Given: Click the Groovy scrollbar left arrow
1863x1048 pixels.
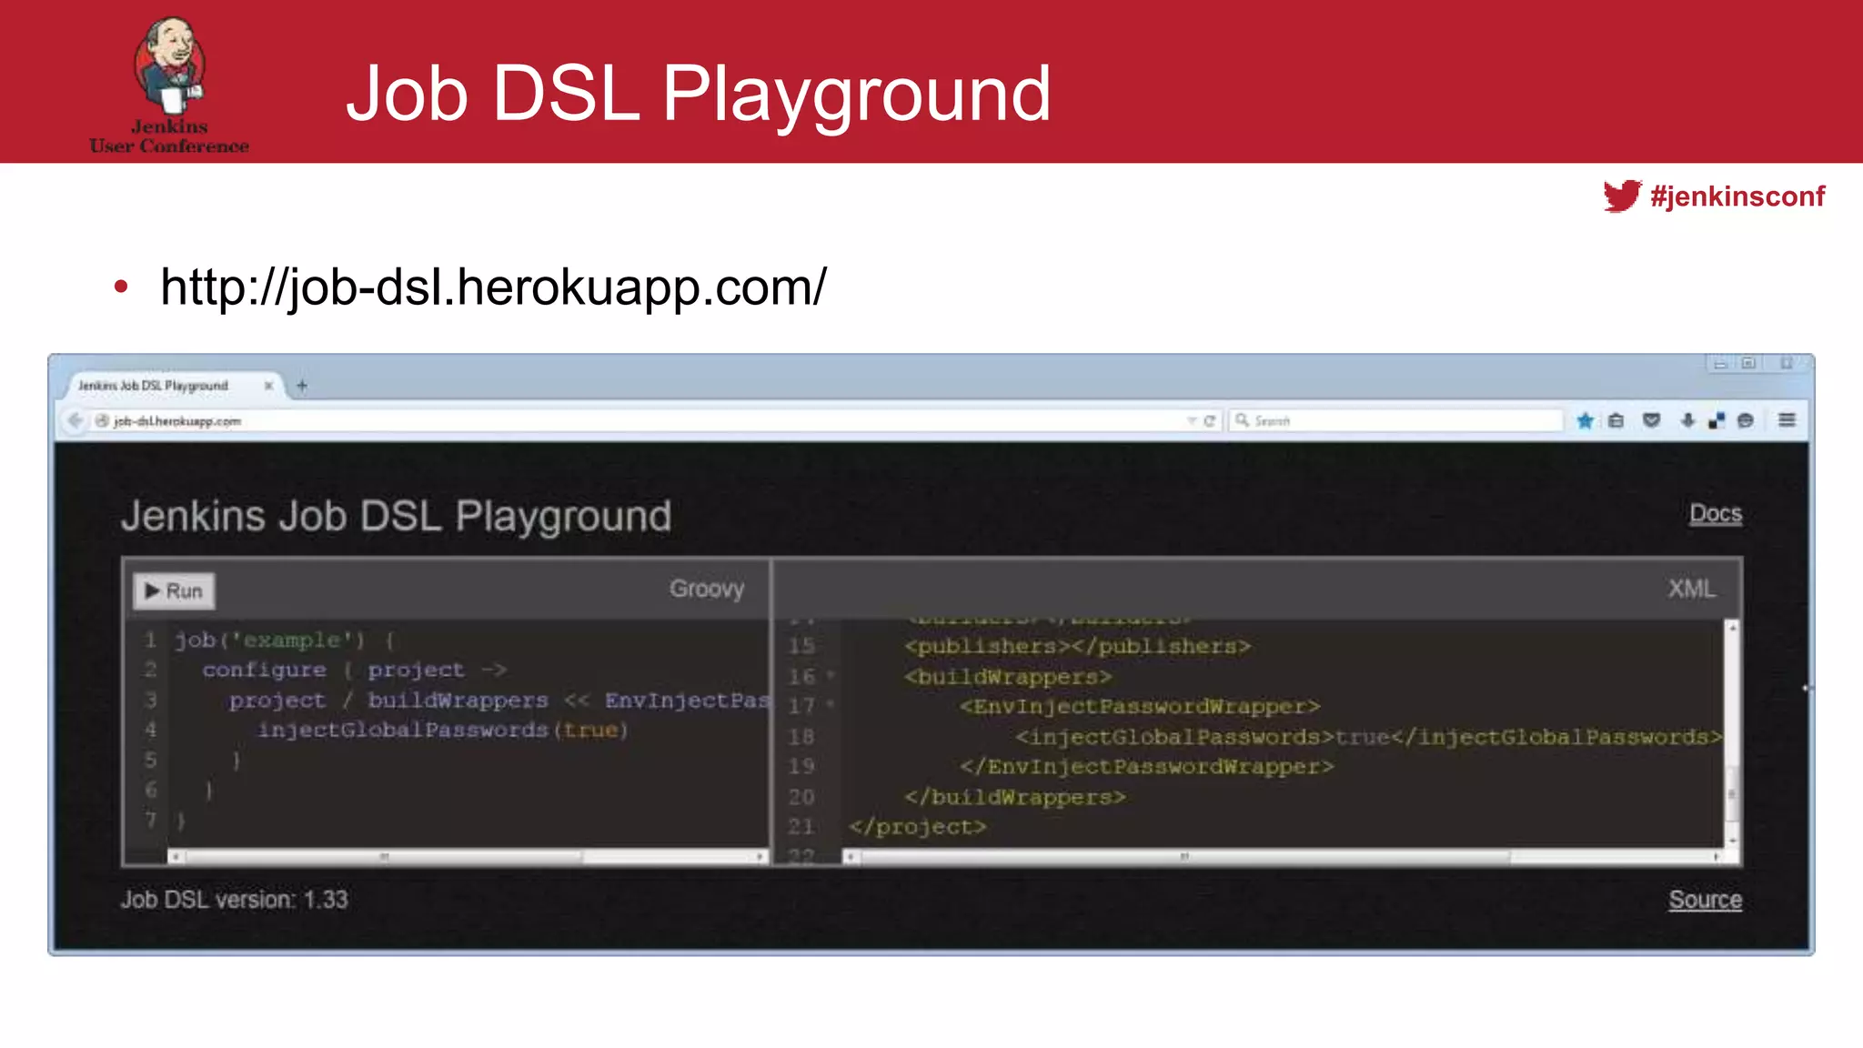Looking at the screenshot, I should coord(176,857).
